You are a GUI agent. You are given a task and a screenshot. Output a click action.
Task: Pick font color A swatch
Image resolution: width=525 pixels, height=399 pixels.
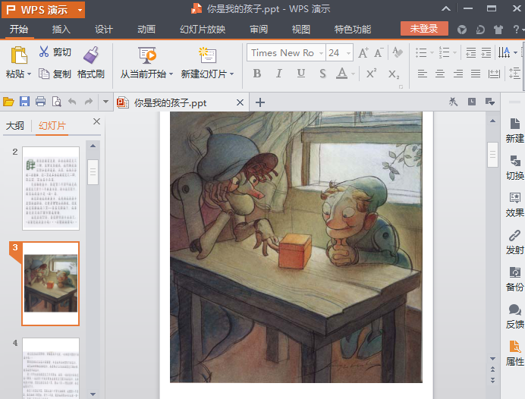(x=341, y=73)
